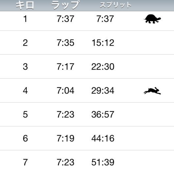
Task: Select the スプリット column header
Action: 116,5
